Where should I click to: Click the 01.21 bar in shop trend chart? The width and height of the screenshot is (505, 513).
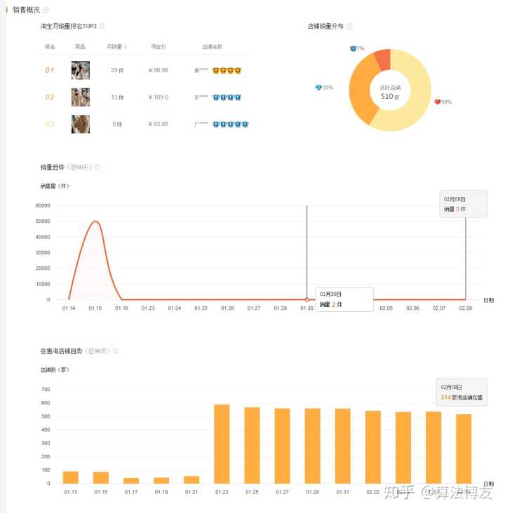[x=191, y=480]
